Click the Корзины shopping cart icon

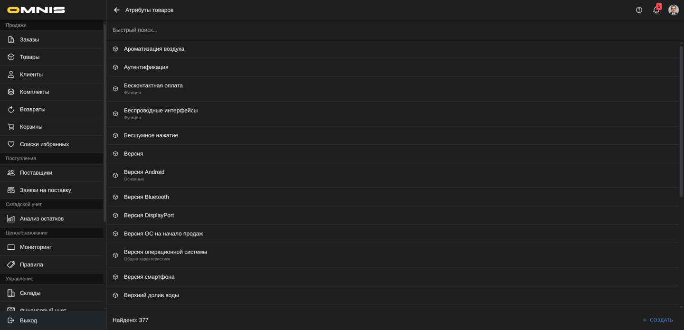[x=11, y=127]
